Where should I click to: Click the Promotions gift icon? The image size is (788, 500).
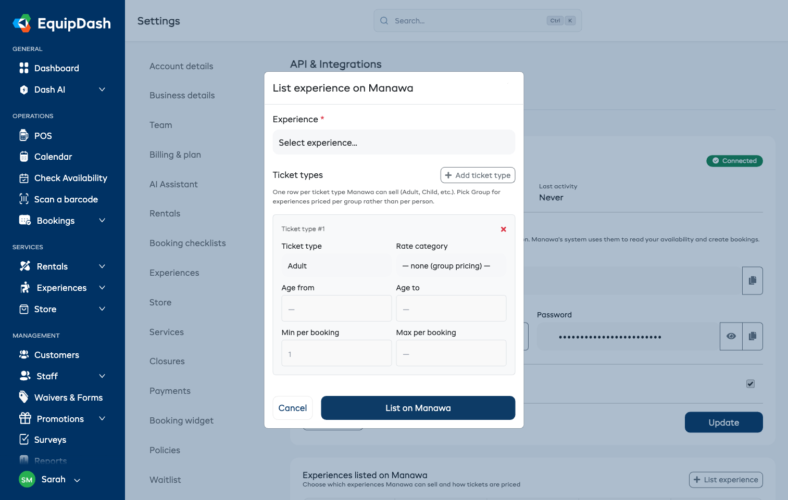[25, 418]
